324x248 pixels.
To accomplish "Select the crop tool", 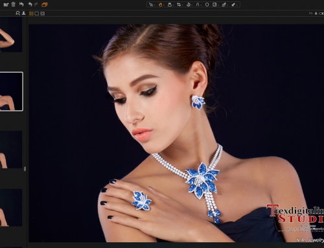I will tap(179, 5).
